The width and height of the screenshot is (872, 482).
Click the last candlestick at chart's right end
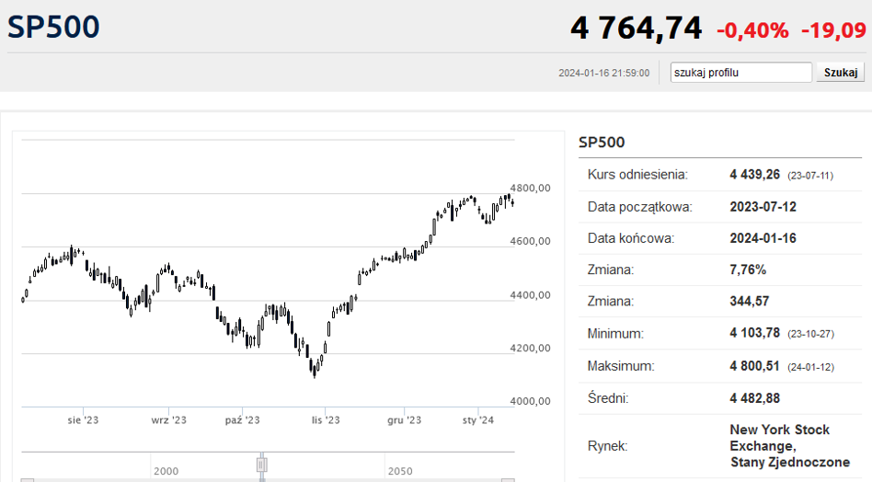512,202
